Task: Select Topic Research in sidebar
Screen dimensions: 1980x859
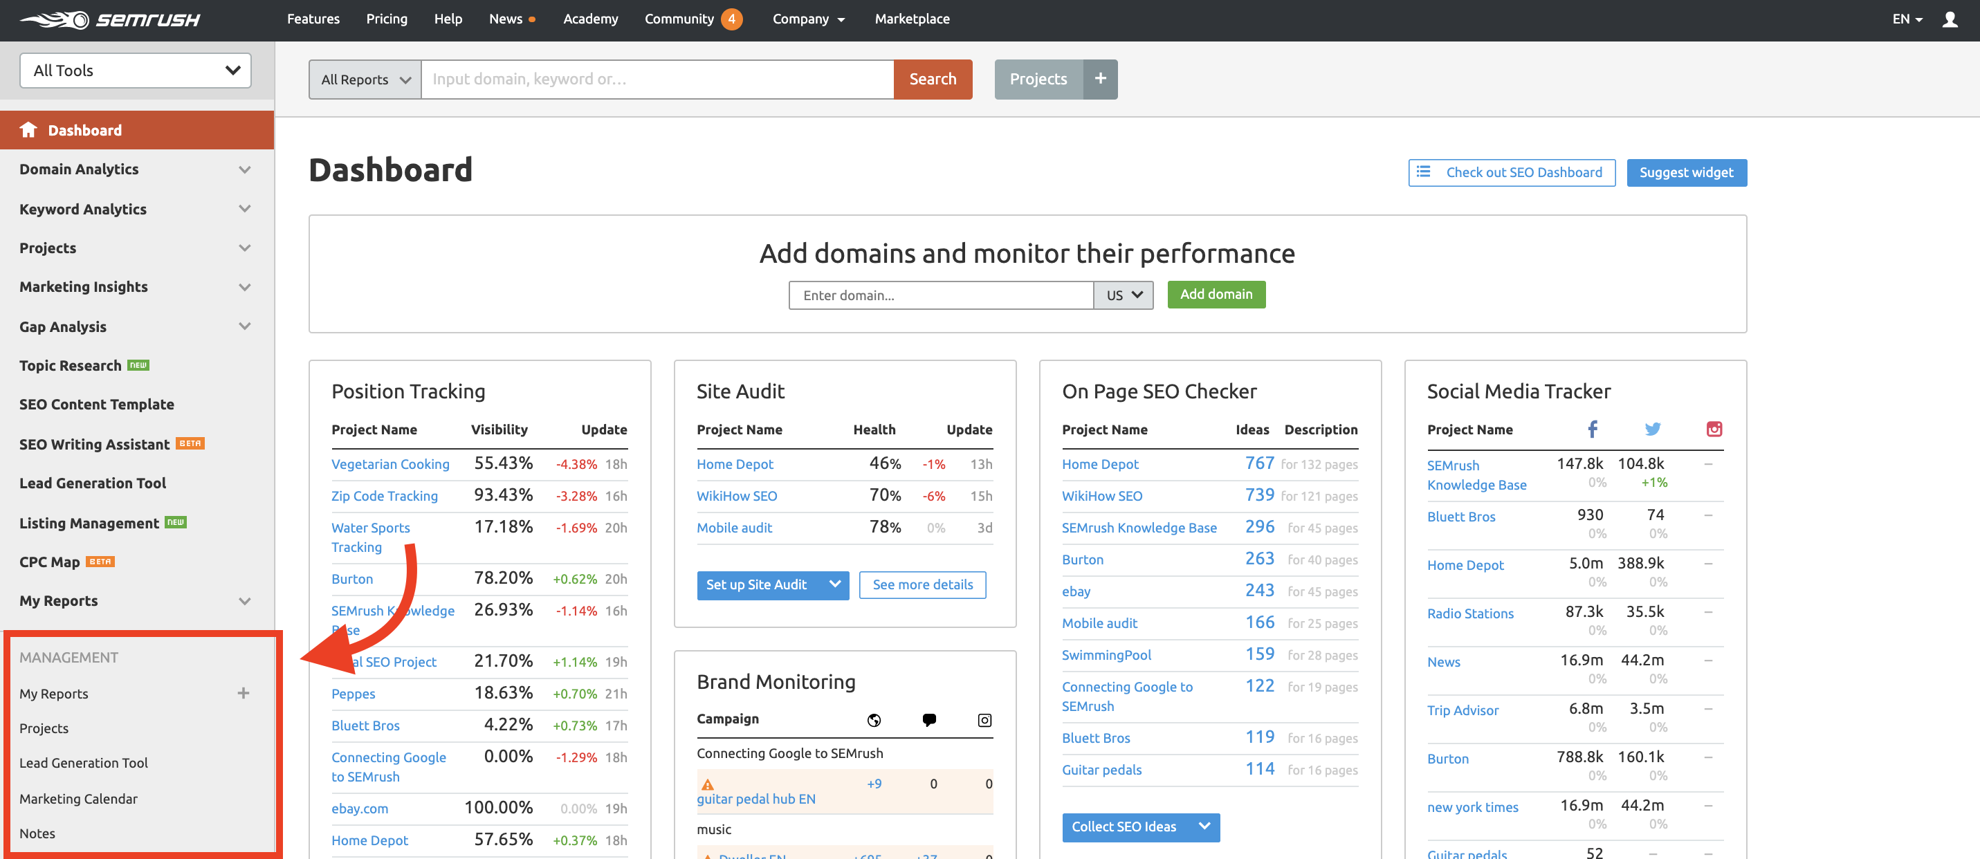Action: [70, 366]
